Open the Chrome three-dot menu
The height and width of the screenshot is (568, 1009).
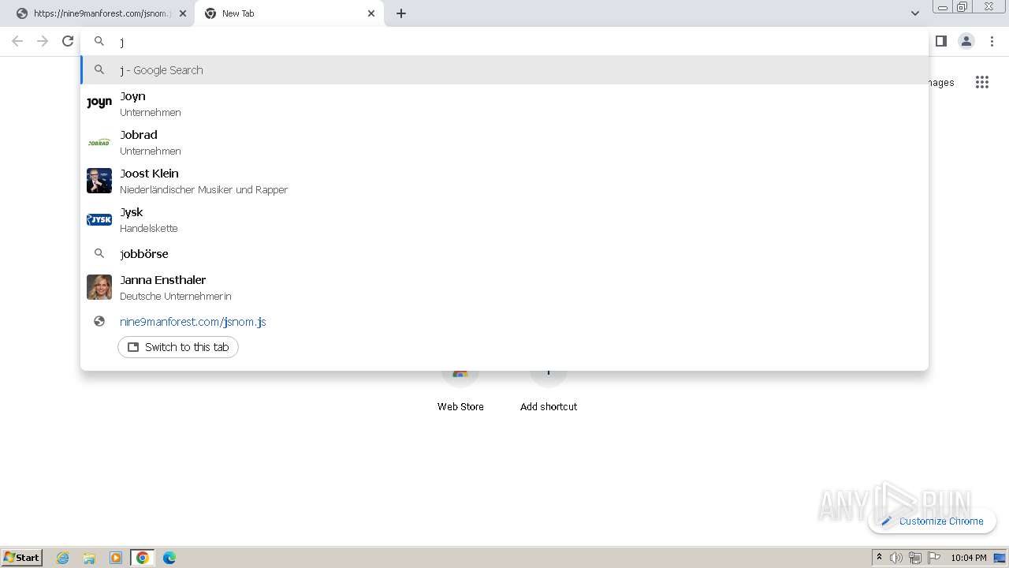(992, 41)
